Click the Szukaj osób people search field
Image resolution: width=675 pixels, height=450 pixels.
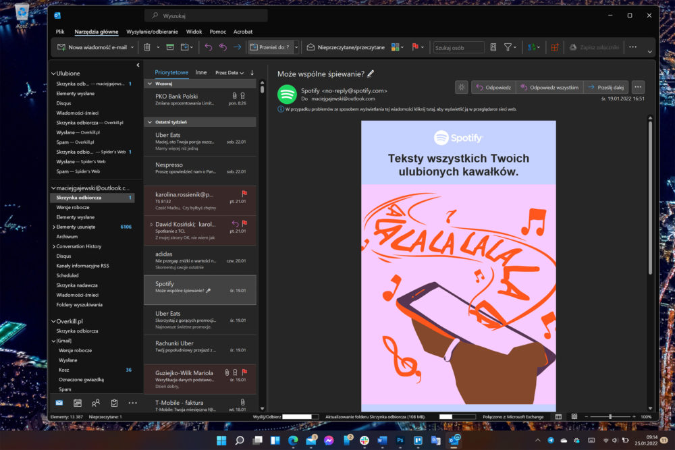pyautogui.click(x=458, y=47)
